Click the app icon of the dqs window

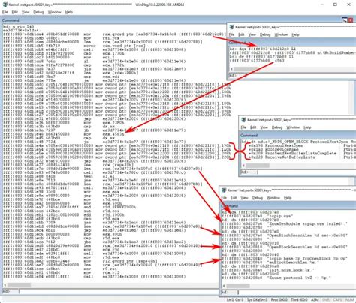point(232,27)
